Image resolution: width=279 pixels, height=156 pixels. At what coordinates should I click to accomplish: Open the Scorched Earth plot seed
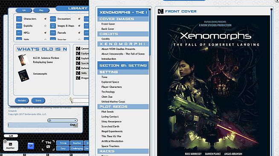pyautogui.click(x=110, y=127)
